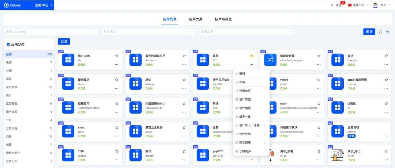Open the 简体中文 language dropdown
Image resolution: width=395 pixels, height=168 pixels.
coord(358,5)
